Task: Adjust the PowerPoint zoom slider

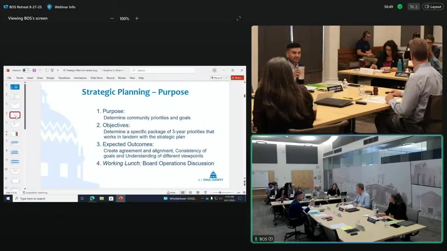Action: click(x=220, y=192)
